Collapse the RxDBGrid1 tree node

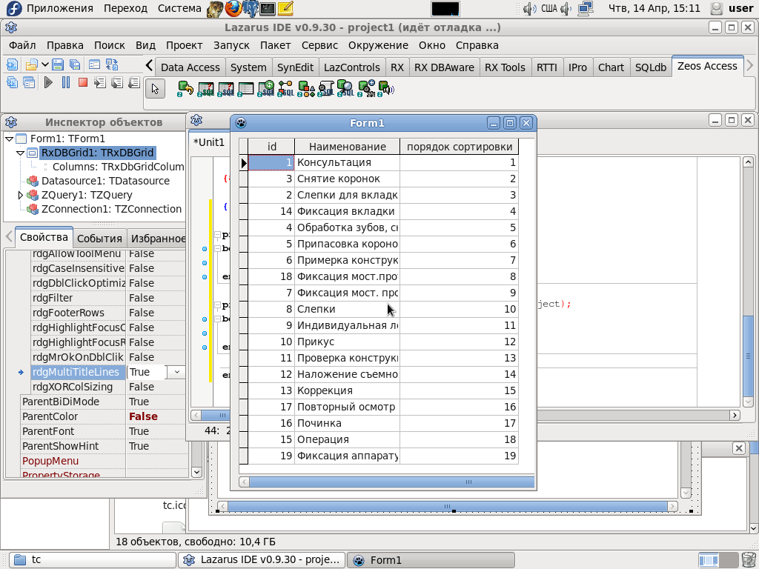(20, 153)
